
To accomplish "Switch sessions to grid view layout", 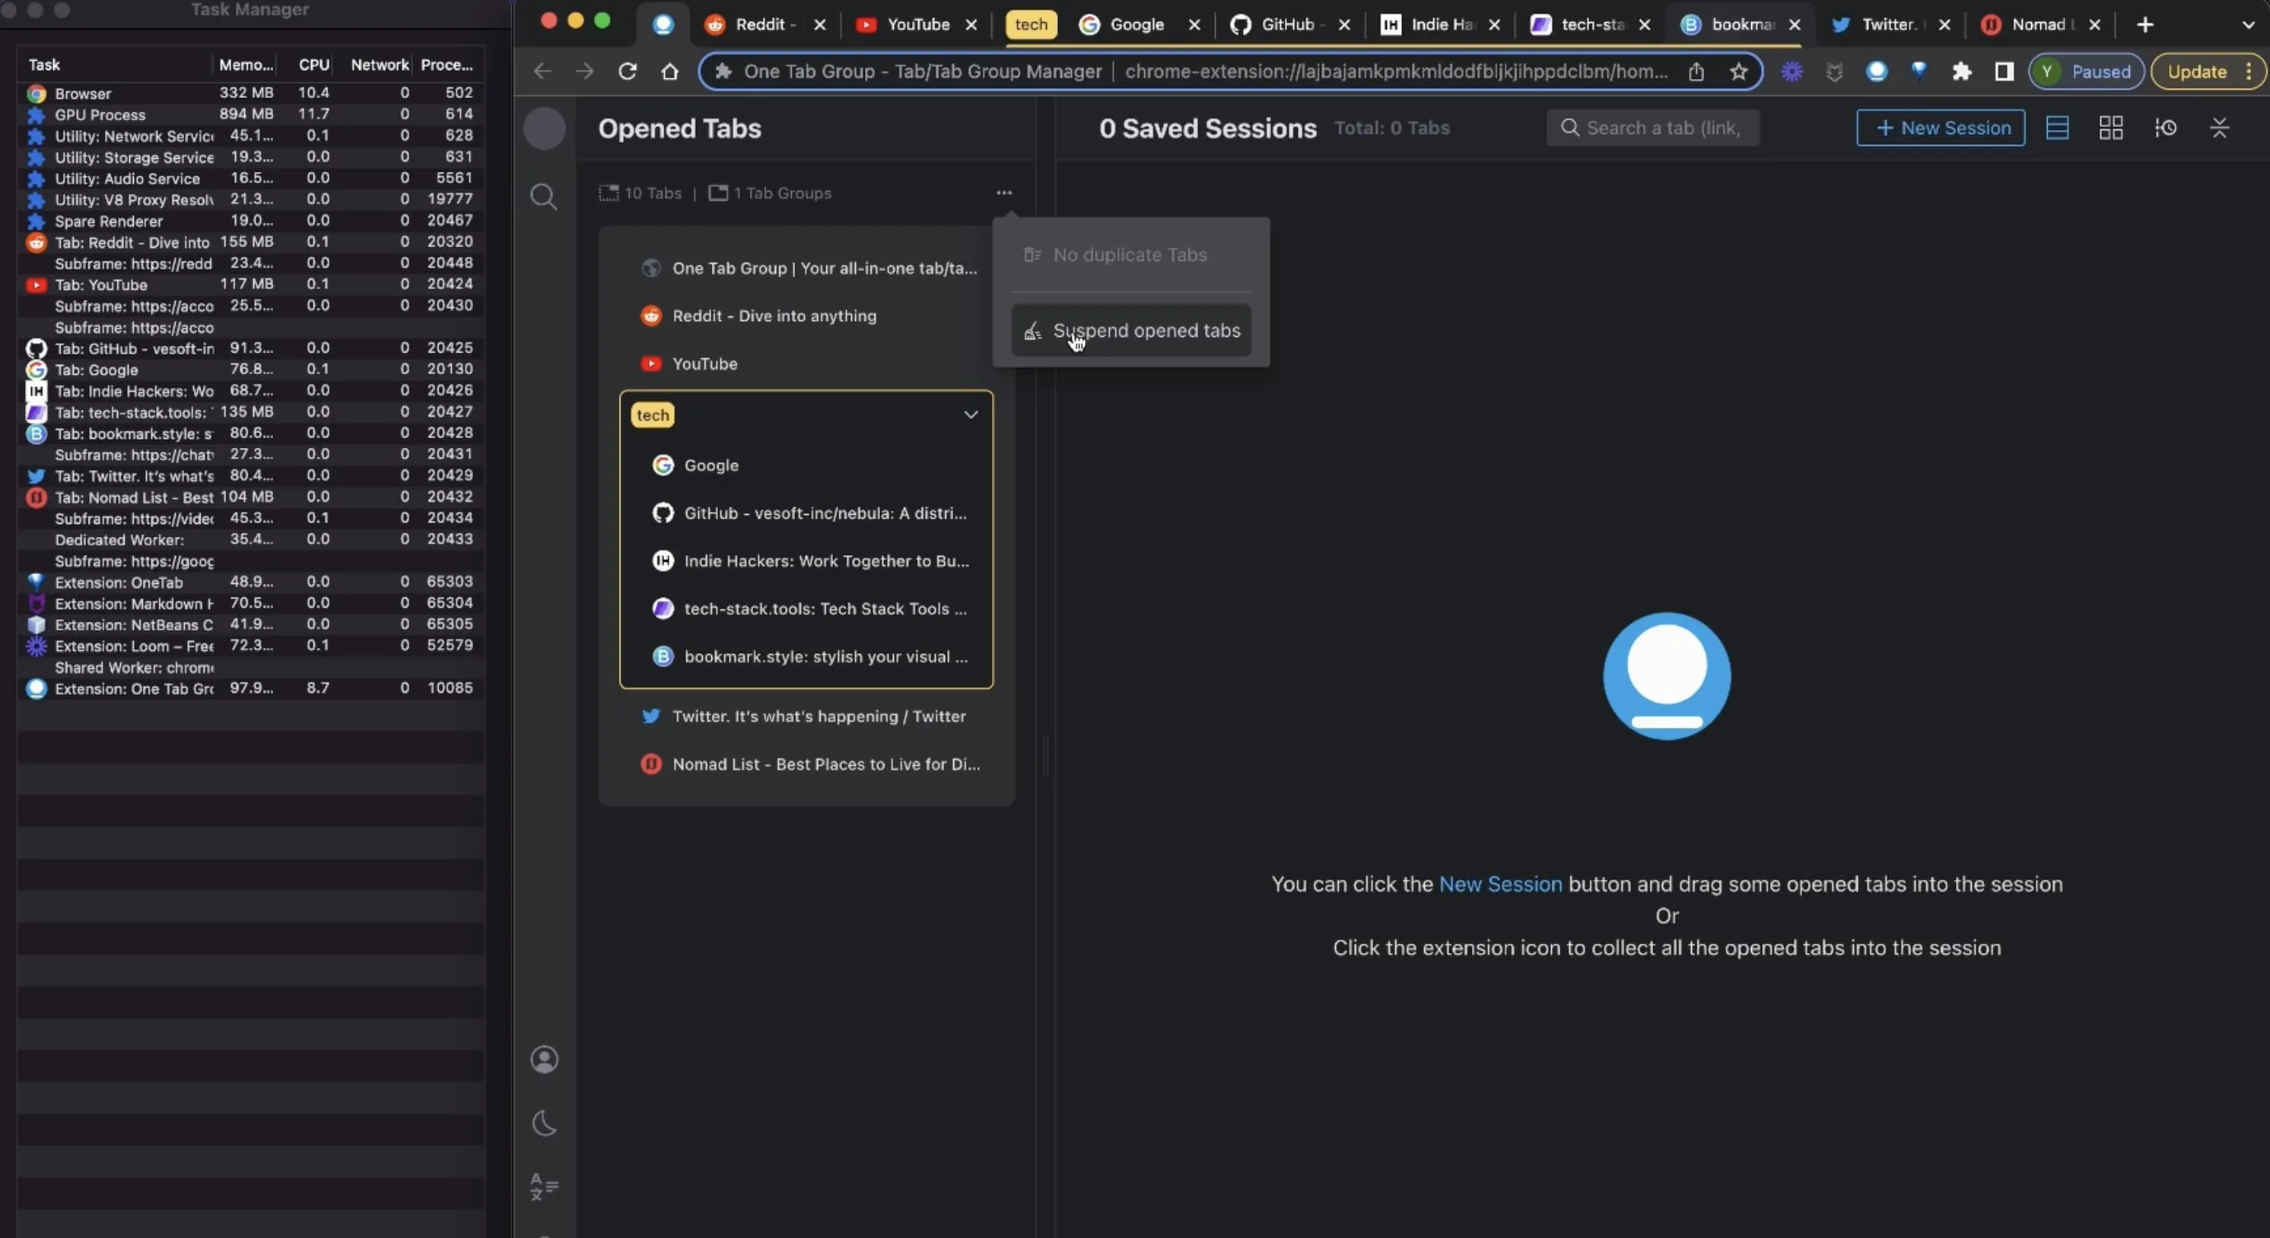I will click(x=2111, y=127).
